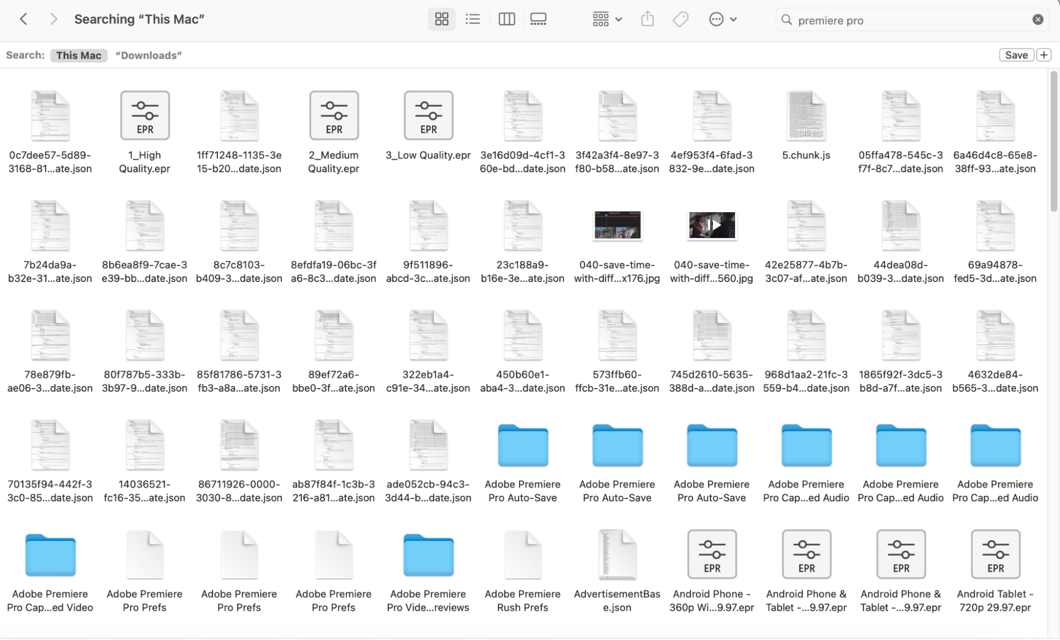
Task: Click the 4ef953f4-6fad file name
Action: click(712, 162)
